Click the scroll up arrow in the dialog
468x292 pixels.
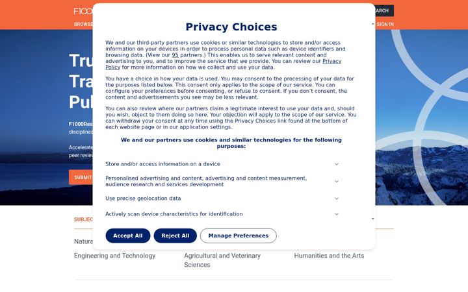[373, 24]
